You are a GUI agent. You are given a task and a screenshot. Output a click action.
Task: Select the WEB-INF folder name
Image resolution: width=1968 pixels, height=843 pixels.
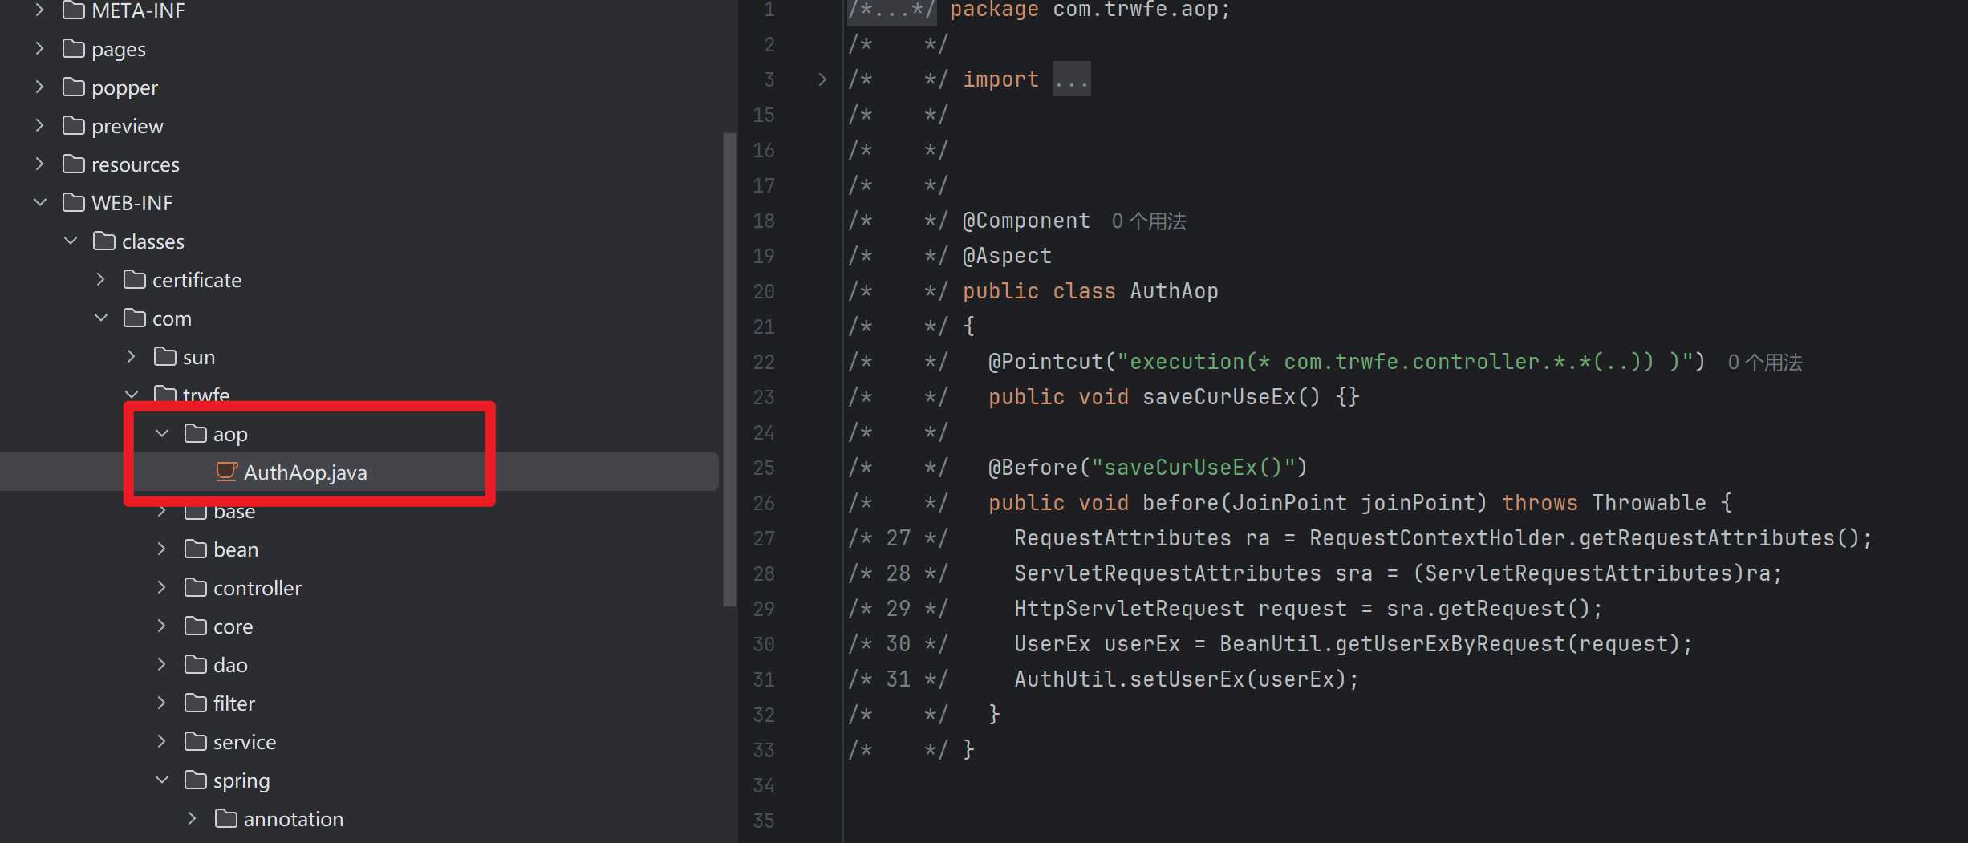pyautogui.click(x=132, y=203)
